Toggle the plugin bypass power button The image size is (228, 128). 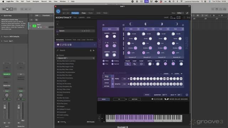(x=58, y=11)
